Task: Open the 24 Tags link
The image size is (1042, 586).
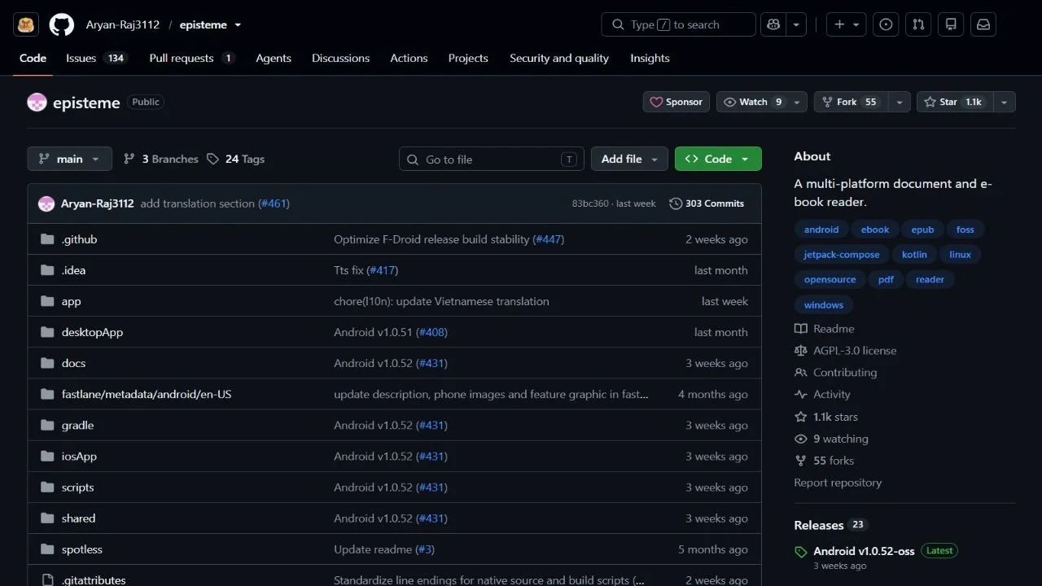Action: coord(235,159)
